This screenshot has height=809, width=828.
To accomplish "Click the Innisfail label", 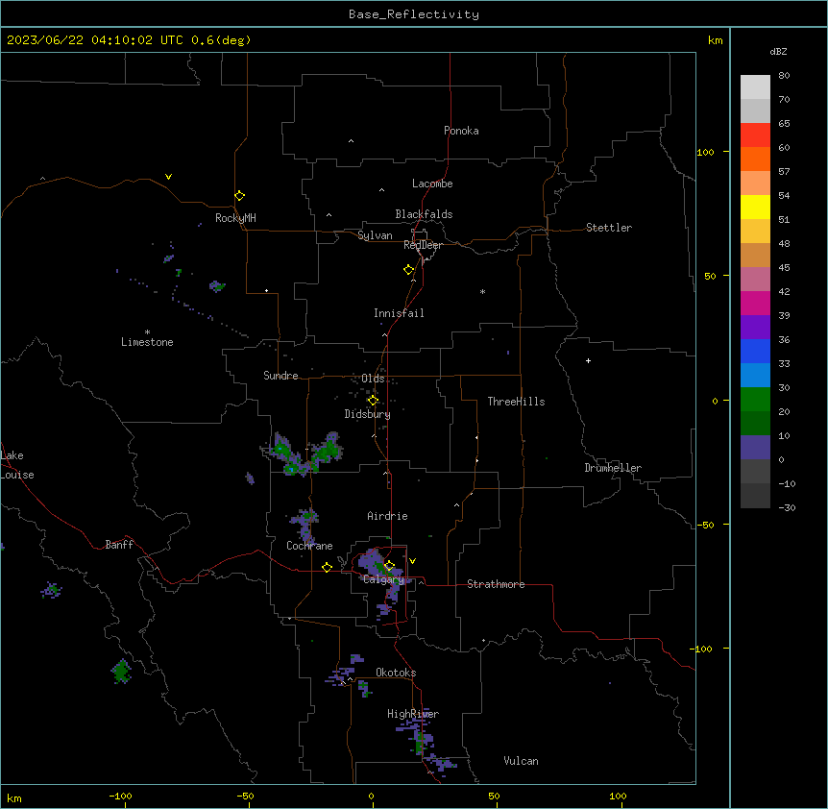I will pyautogui.click(x=399, y=313).
